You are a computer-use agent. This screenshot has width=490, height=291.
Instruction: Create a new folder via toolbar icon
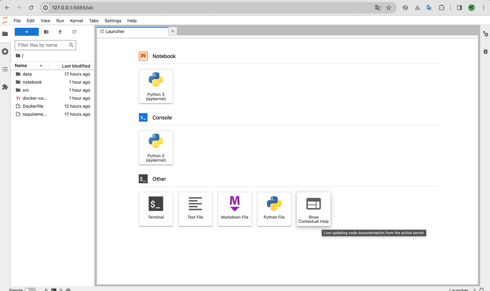pos(46,32)
